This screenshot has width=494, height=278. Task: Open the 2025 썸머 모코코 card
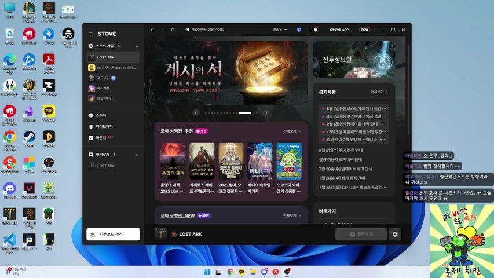coord(231,168)
